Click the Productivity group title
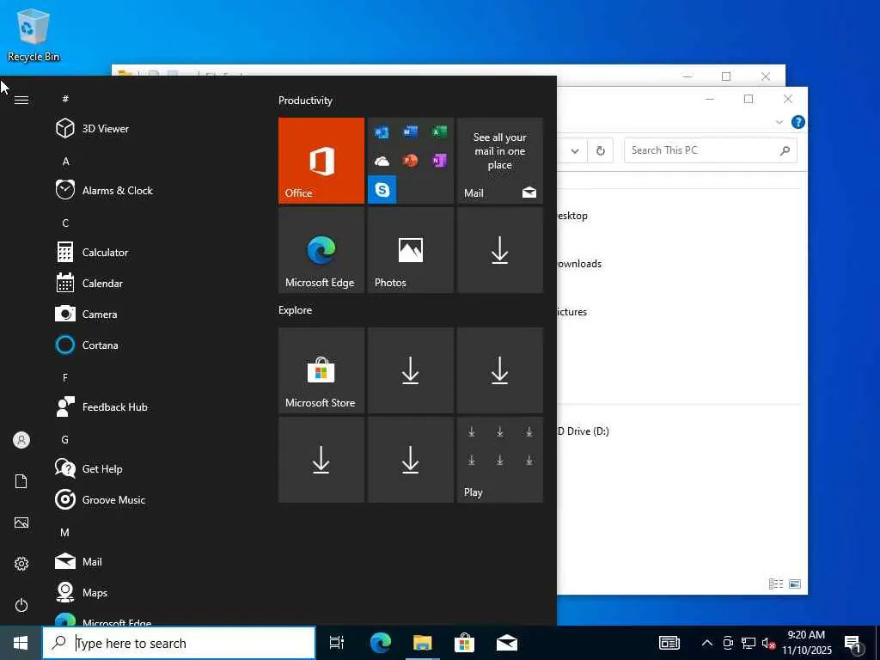Screen dimensions: 880x660 tap(305, 101)
